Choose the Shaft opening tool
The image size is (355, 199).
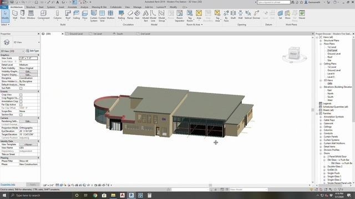(233, 15)
